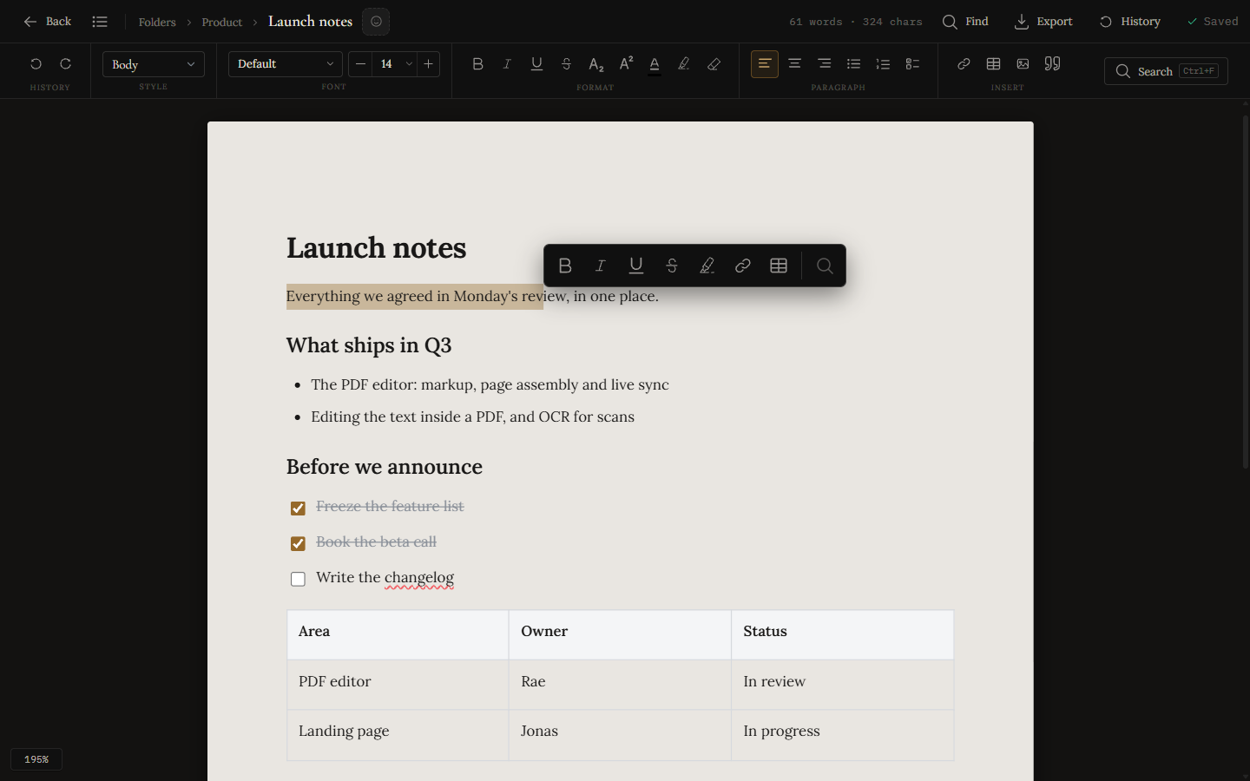The width and height of the screenshot is (1250, 781).
Task: Clear formatting with the eraser icon
Action: [x=714, y=64]
